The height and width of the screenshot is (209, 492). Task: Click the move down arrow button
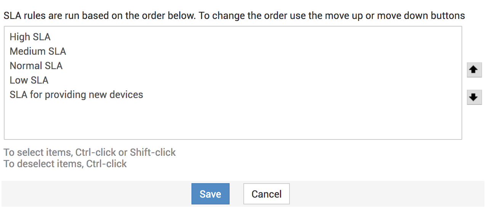(x=474, y=97)
